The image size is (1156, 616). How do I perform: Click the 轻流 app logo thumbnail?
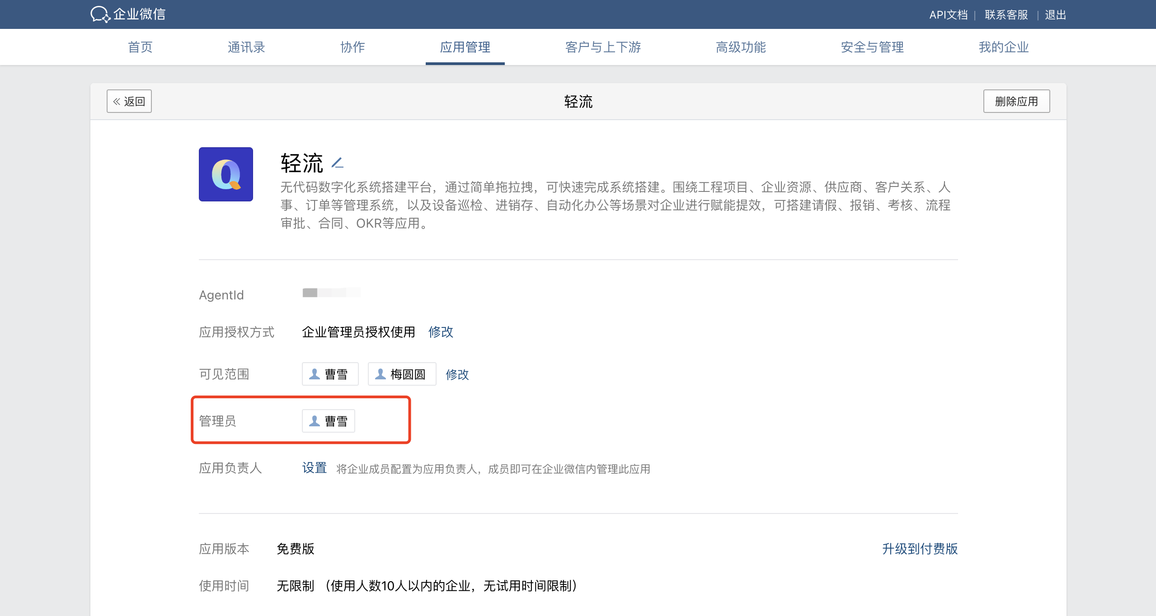[x=226, y=174]
